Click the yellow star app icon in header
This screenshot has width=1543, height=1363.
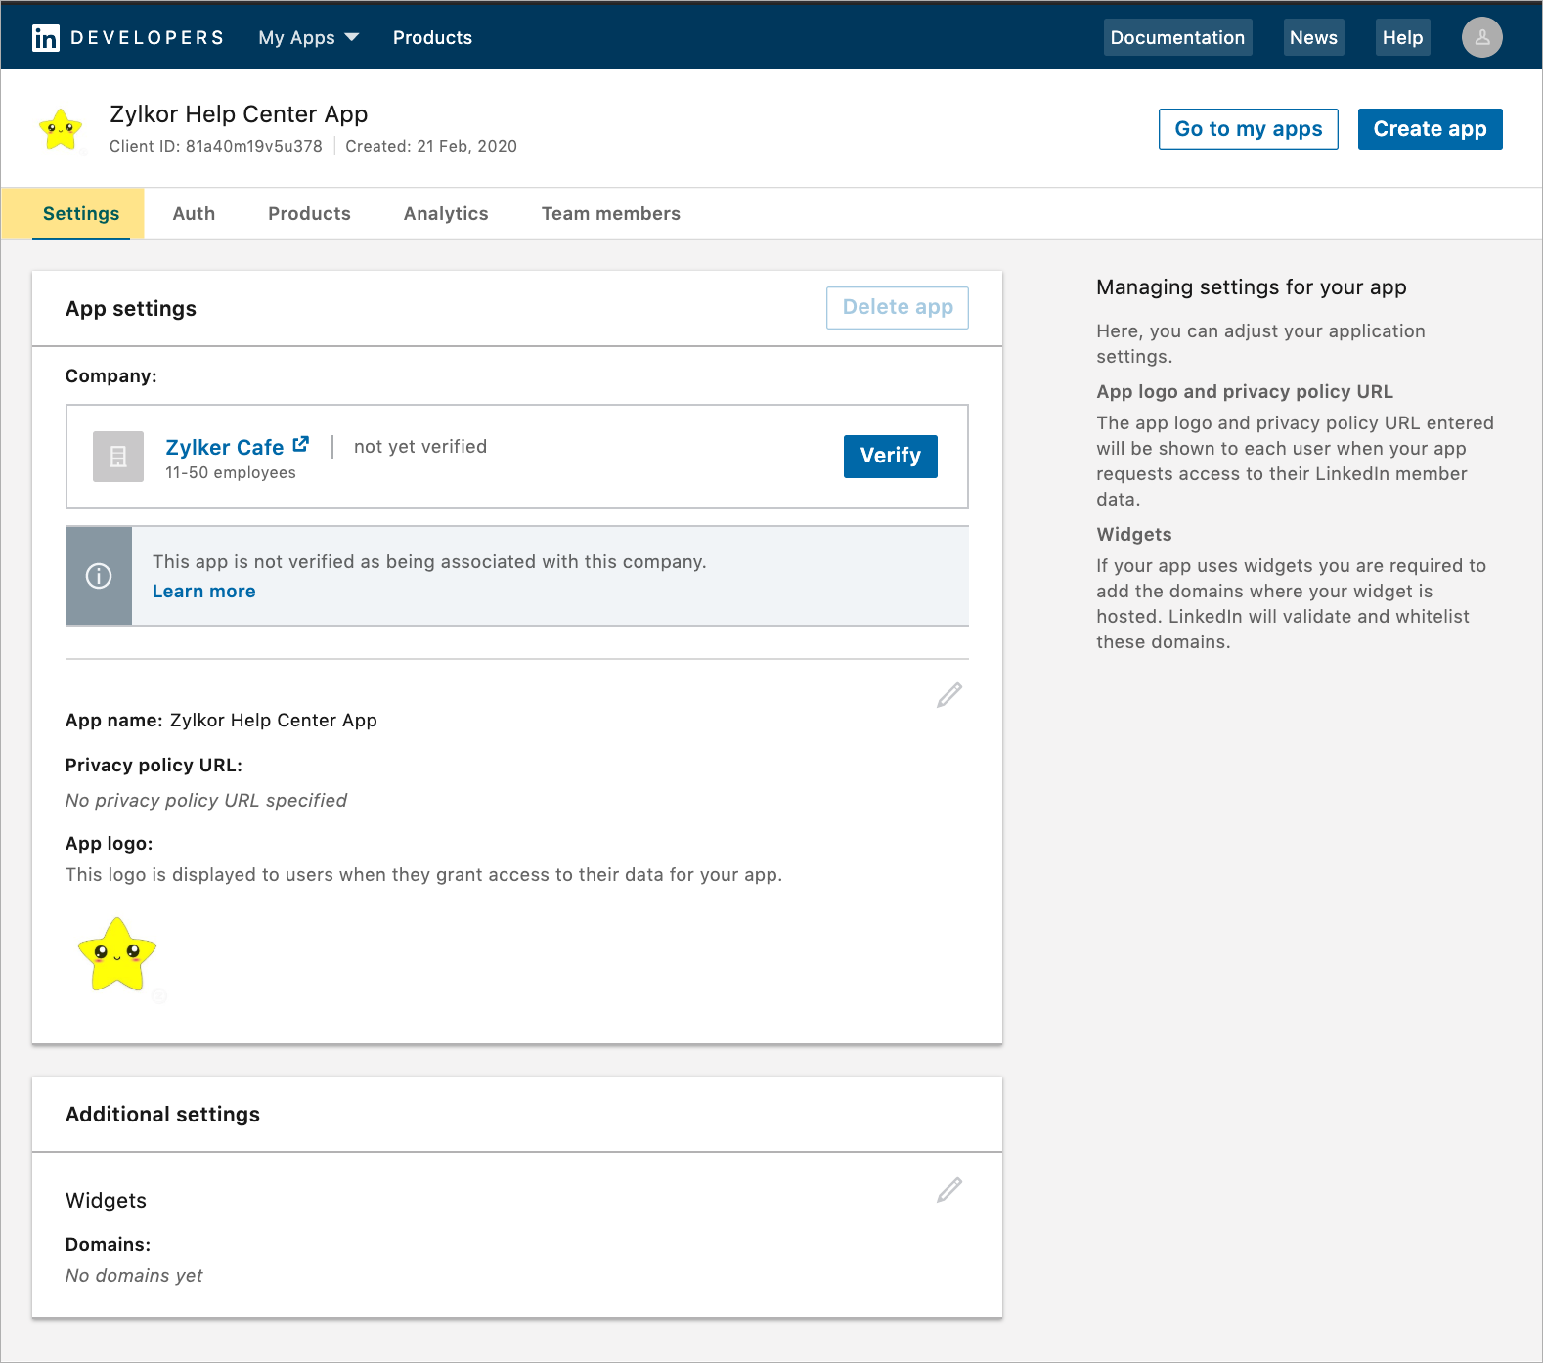(x=61, y=130)
